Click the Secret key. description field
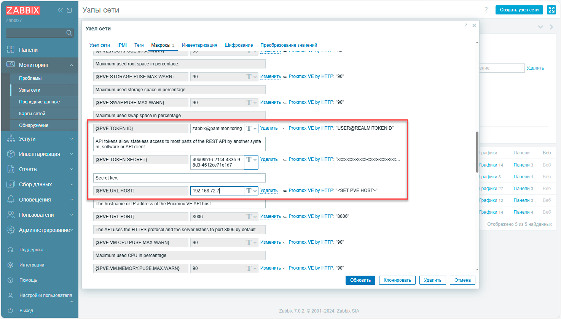This screenshot has width=561, height=319. (179, 178)
